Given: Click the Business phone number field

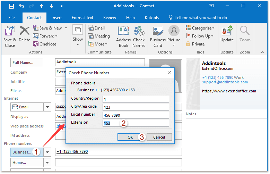Looking at the screenshot, I should [119, 152].
